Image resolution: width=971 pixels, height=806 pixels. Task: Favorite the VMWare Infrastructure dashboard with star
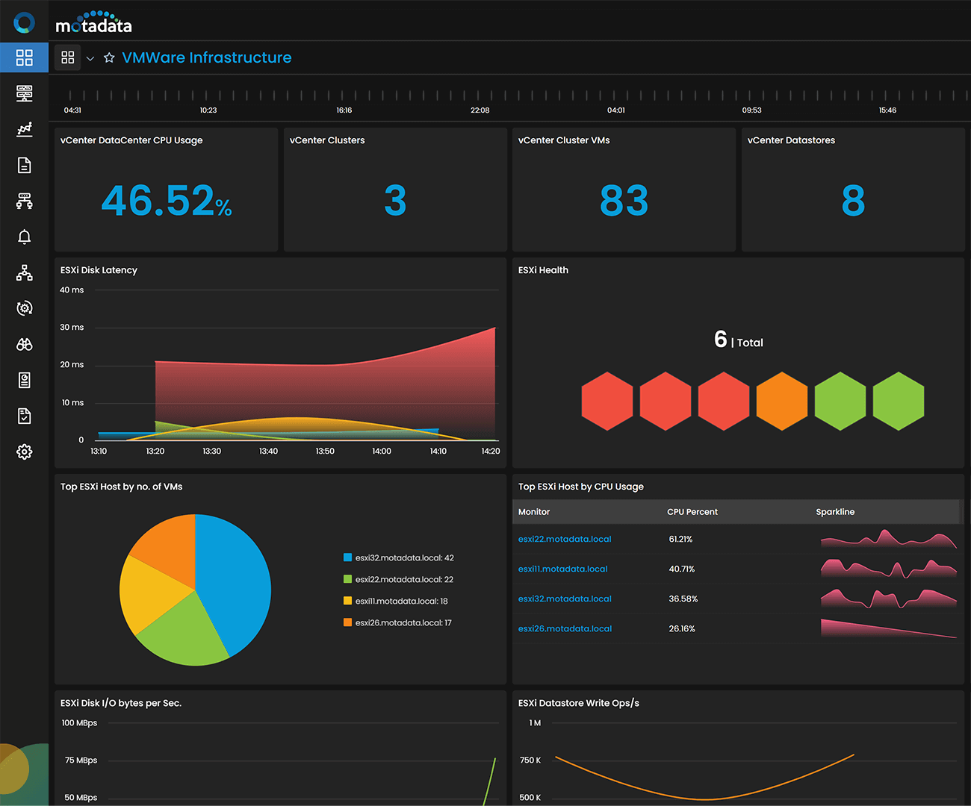(109, 57)
